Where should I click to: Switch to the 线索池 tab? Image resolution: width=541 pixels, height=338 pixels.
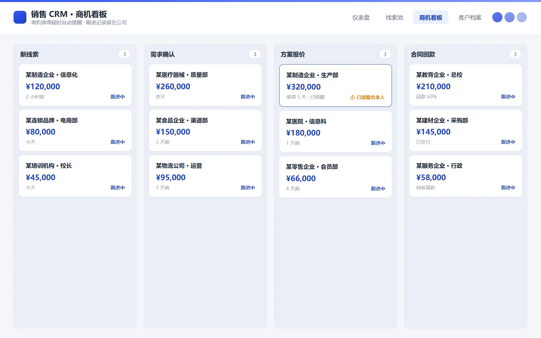tap(395, 18)
